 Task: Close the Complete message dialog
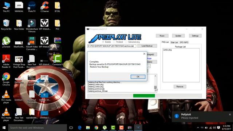point(144,54)
